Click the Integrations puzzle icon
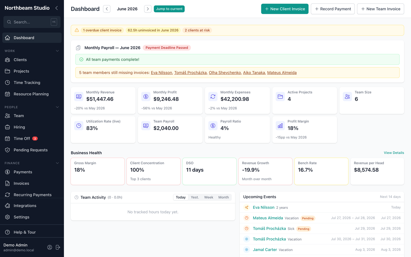 click(7, 206)
